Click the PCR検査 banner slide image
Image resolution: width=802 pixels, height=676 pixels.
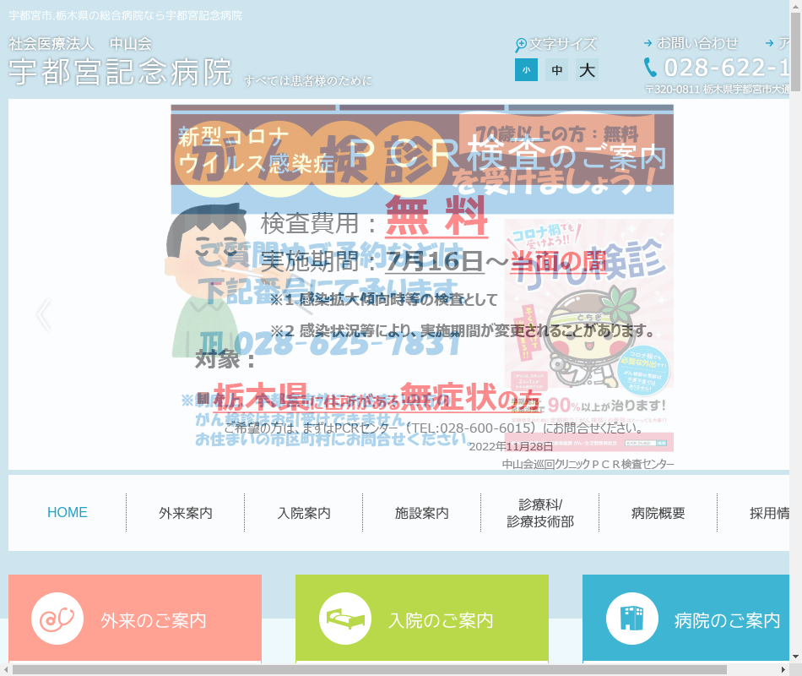[422, 287]
